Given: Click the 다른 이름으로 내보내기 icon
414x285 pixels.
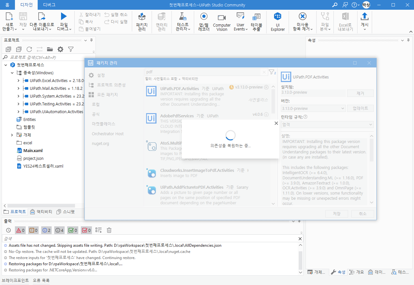Looking at the screenshot, I should [x=42, y=17].
